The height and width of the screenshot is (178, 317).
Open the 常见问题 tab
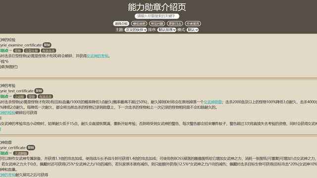157,24
